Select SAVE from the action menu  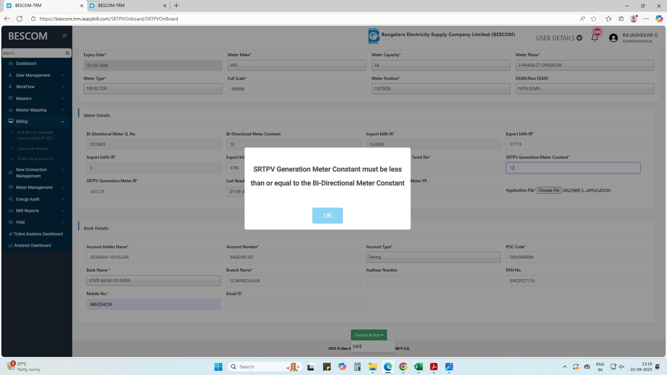coord(357,347)
